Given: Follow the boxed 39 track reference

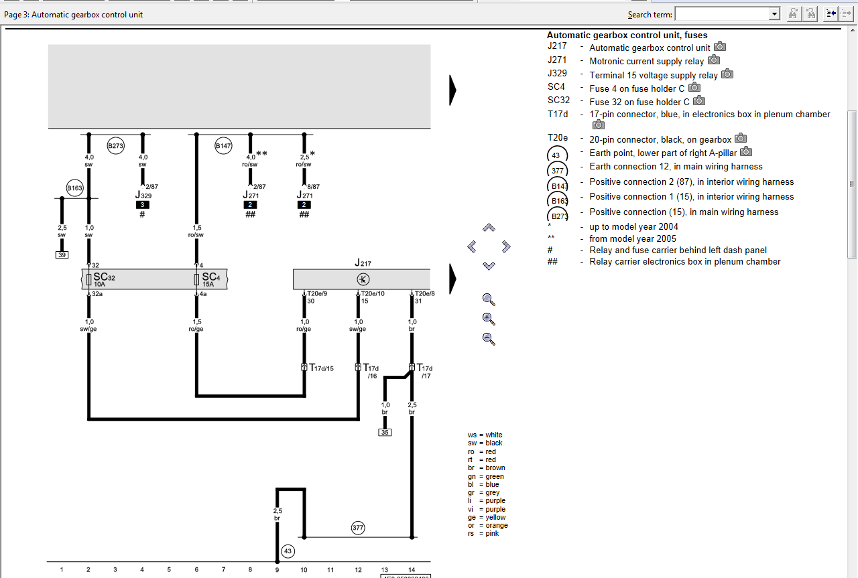Looking at the screenshot, I should [62, 255].
